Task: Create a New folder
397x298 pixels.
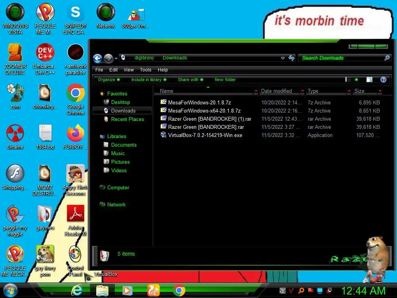Action: [225, 80]
